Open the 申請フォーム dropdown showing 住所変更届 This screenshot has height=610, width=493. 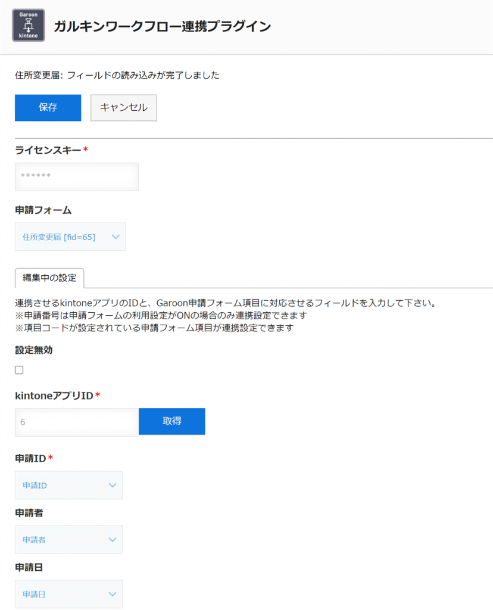tap(70, 236)
